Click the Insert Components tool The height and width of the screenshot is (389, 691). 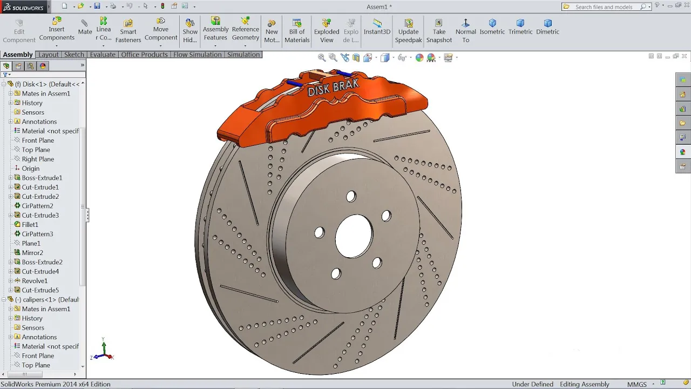57,29
